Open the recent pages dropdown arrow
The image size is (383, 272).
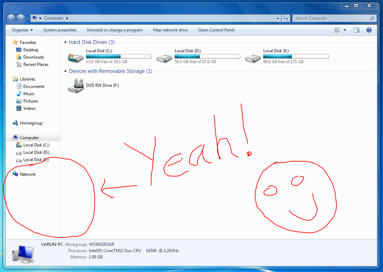[x=28, y=18]
